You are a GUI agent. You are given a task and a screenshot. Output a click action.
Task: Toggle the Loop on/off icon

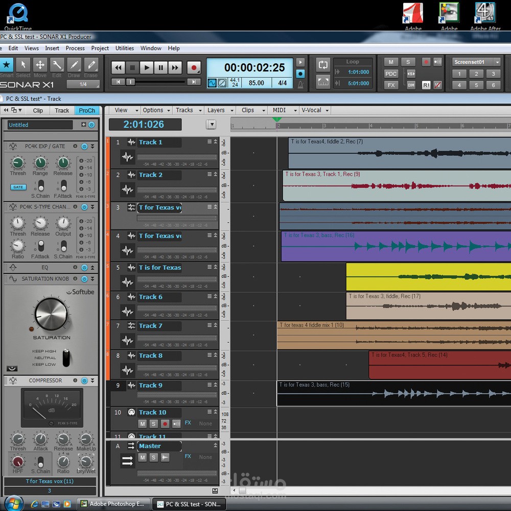pos(323,64)
